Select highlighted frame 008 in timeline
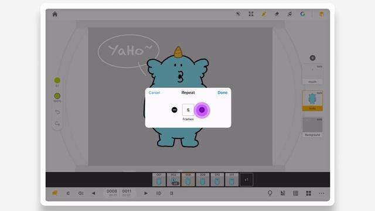The image size is (375, 211). point(188,180)
